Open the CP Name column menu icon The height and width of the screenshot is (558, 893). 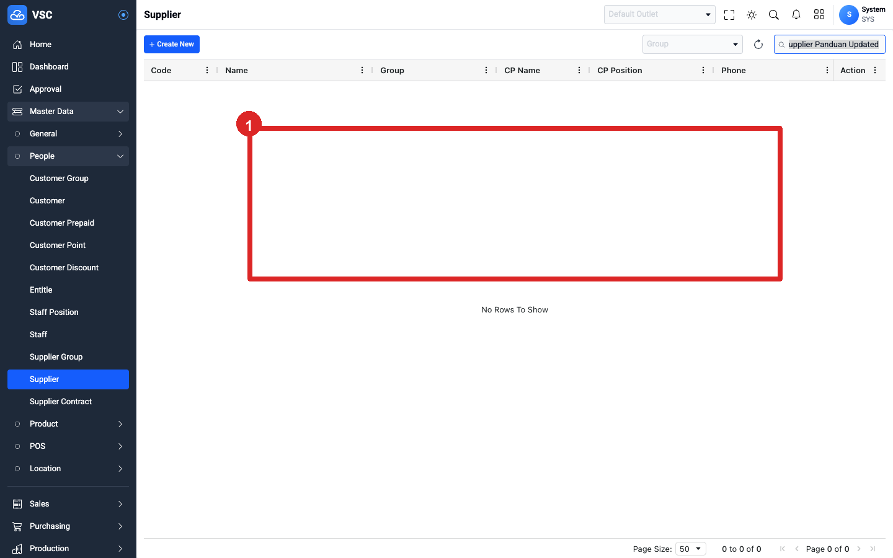(x=579, y=71)
